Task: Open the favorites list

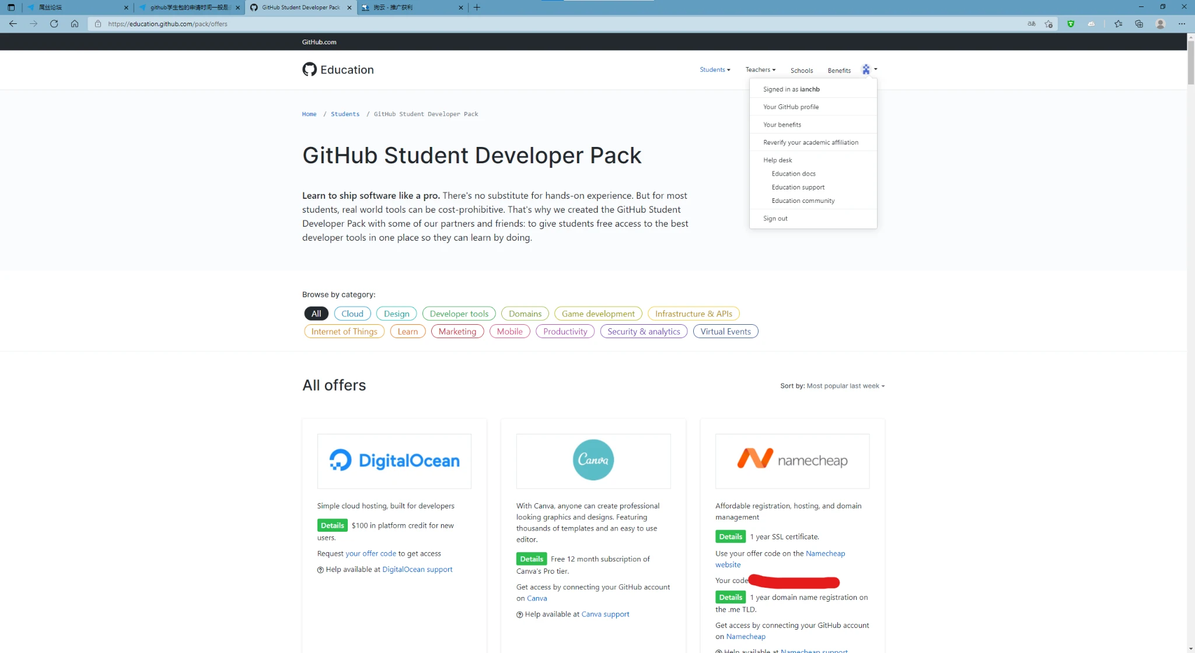Action: coord(1118,24)
